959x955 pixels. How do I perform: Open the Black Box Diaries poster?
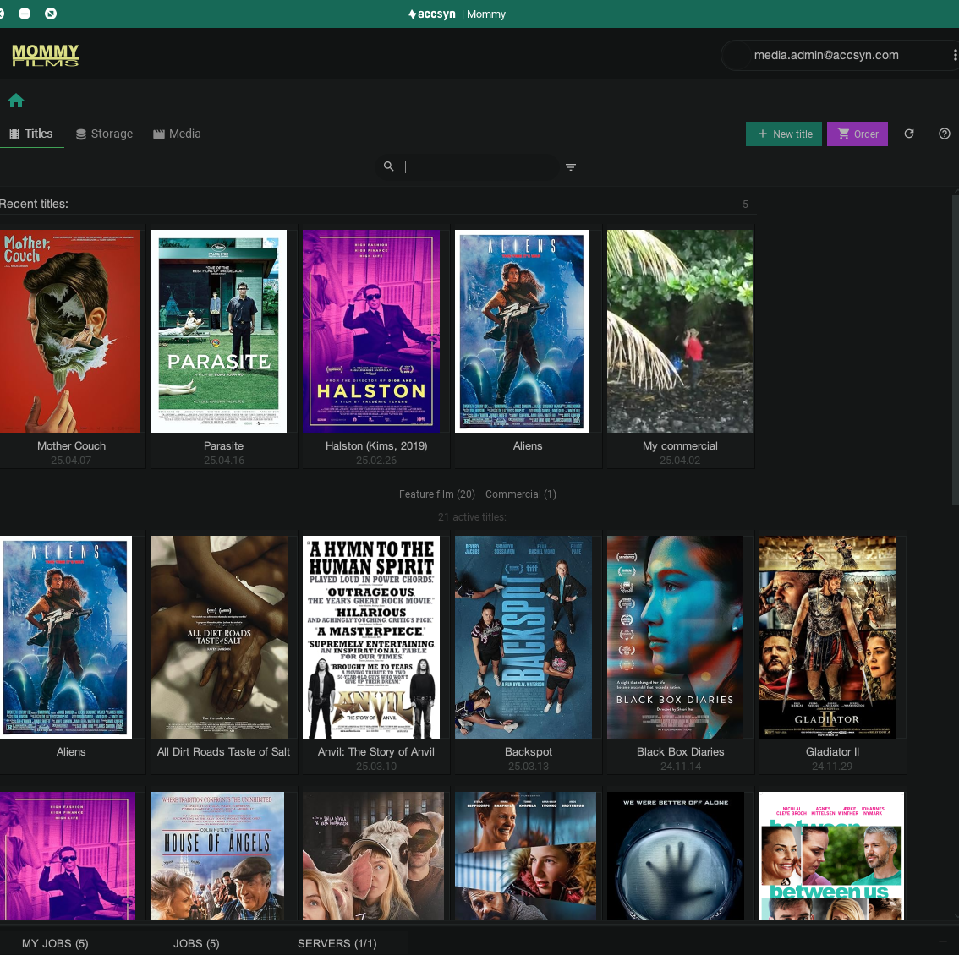tap(675, 636)
